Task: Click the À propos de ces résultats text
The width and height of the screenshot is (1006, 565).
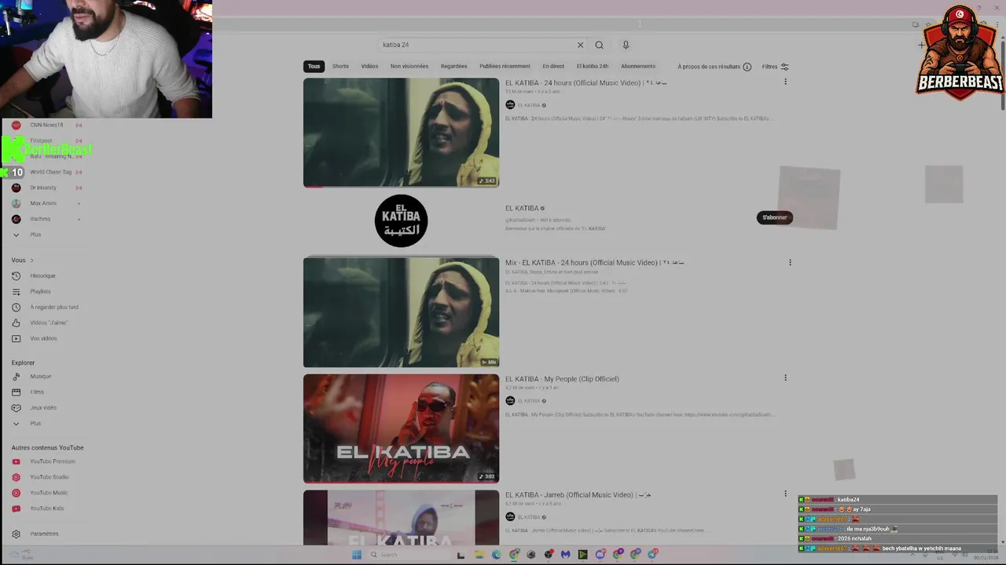Action: (709, 67)
